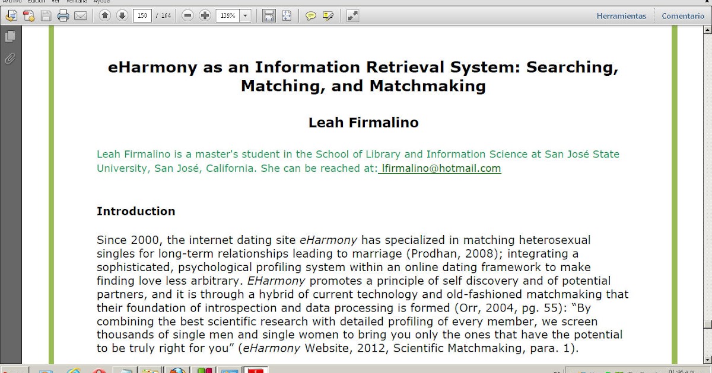This screenshot has height=373, width=712.
Task: Go to next page arrow
Action: click(x=122, y=16)
